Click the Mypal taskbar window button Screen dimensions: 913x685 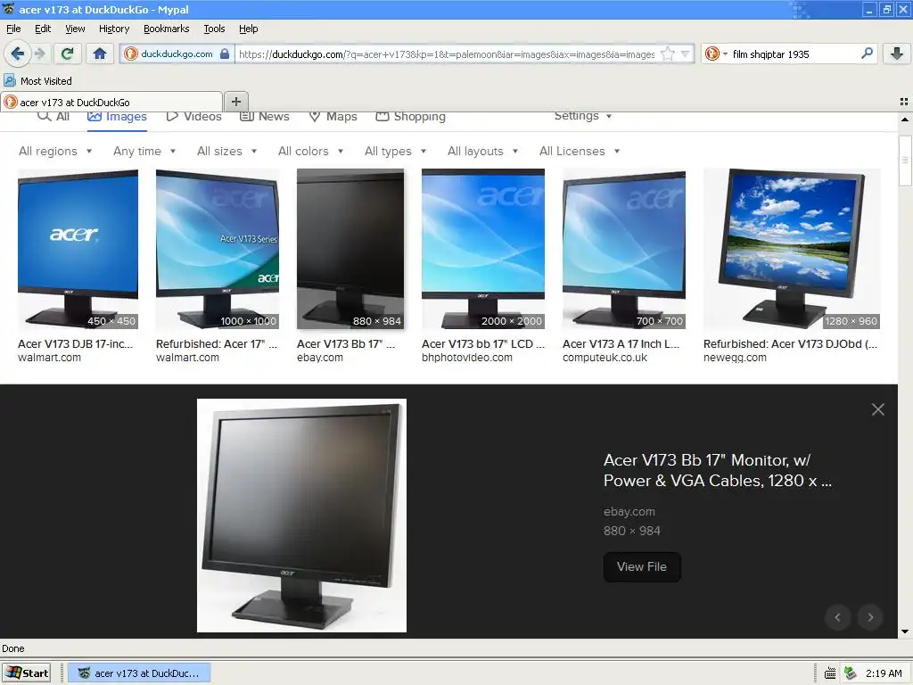(x=139, y=673)
